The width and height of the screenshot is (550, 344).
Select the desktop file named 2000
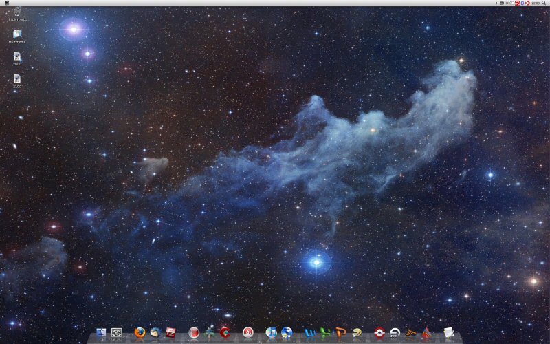pyautogui.click(x=16, y=56)
